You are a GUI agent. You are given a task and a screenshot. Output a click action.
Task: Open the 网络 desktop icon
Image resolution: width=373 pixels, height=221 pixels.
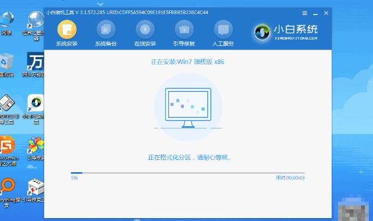[x=6, y=23]
